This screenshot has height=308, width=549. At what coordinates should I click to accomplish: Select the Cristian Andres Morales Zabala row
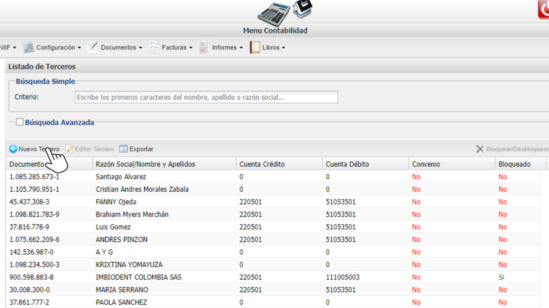pos(273,189)
